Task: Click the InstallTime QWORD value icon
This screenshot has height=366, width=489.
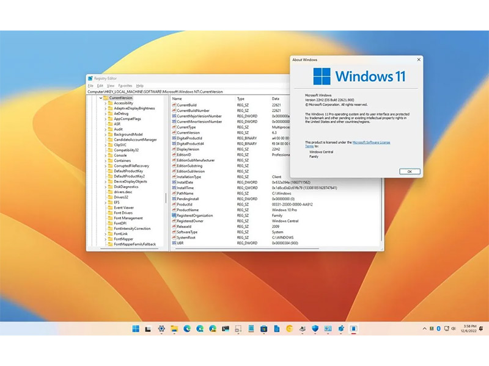Action: 174,188
